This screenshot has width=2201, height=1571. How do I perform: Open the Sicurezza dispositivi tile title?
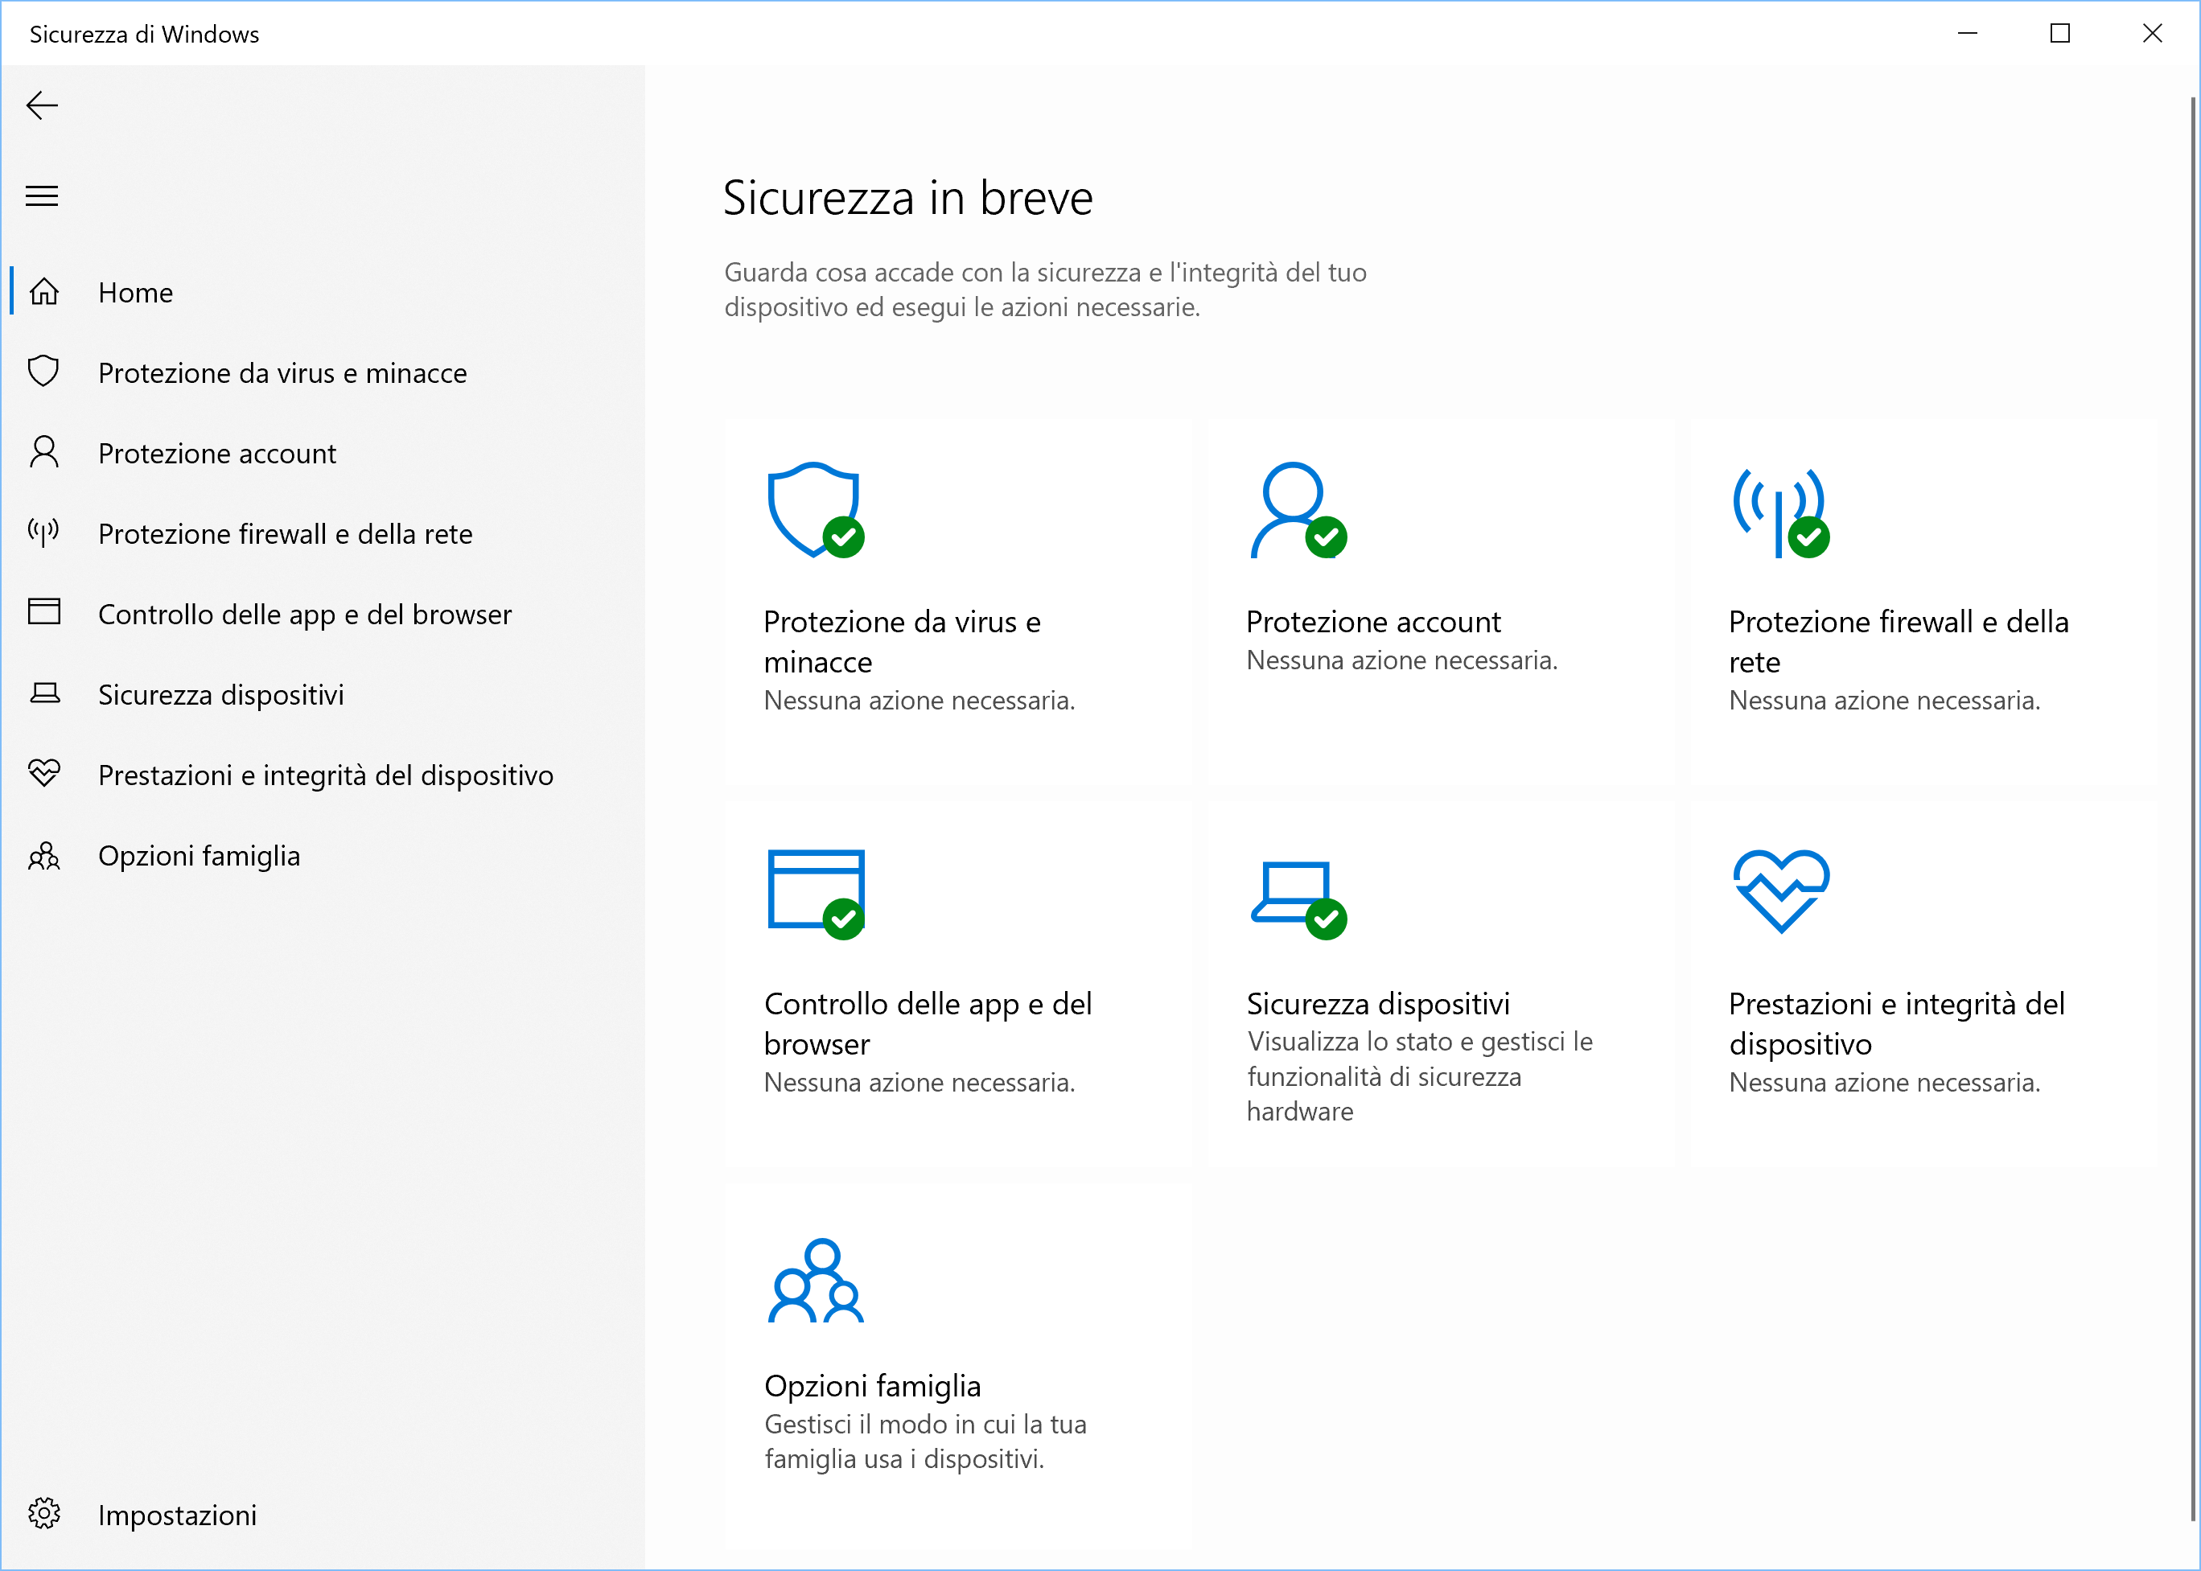[x=1378, y=1003]
